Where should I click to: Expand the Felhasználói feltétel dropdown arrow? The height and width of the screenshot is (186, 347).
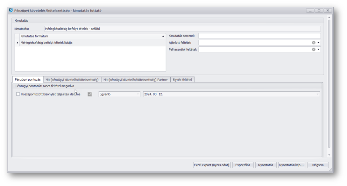click(x=318, y=50)
